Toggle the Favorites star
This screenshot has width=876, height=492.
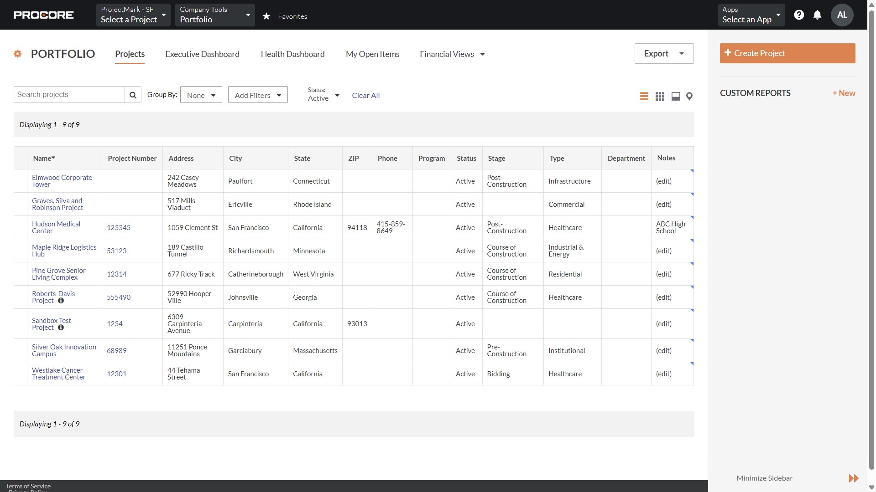tap(266, 16)
